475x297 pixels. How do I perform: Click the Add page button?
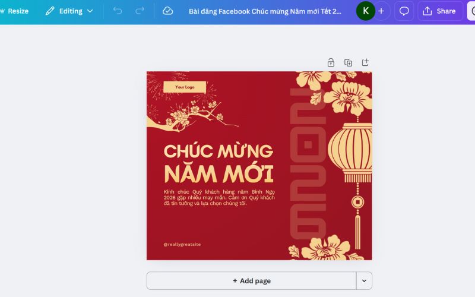251,280
